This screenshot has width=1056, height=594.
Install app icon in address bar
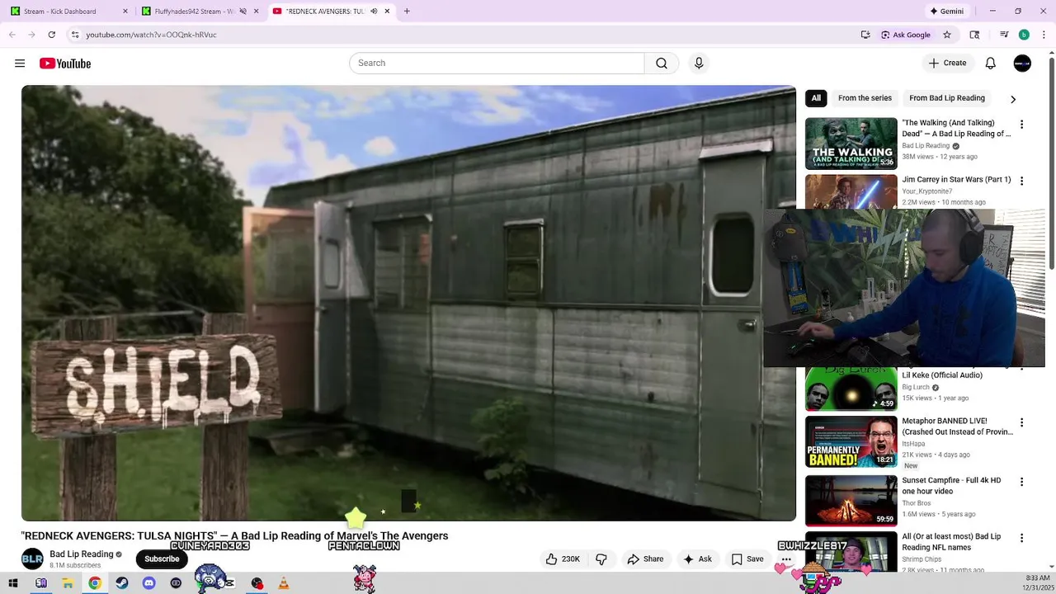coord(865,35)
